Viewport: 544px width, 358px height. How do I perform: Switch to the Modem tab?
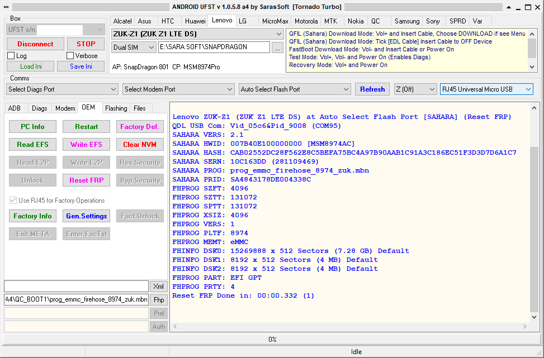[x=65, y=108]
